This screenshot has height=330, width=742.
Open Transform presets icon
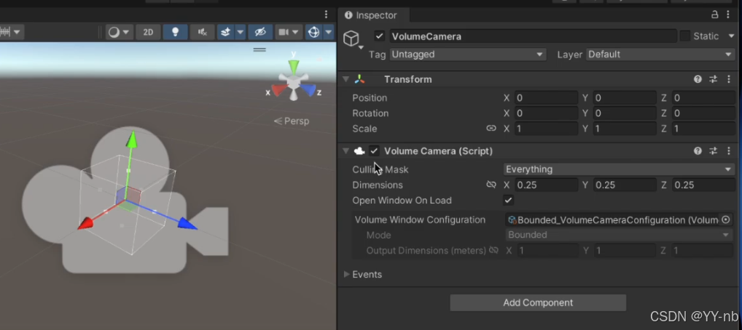(x=713, y=79)
